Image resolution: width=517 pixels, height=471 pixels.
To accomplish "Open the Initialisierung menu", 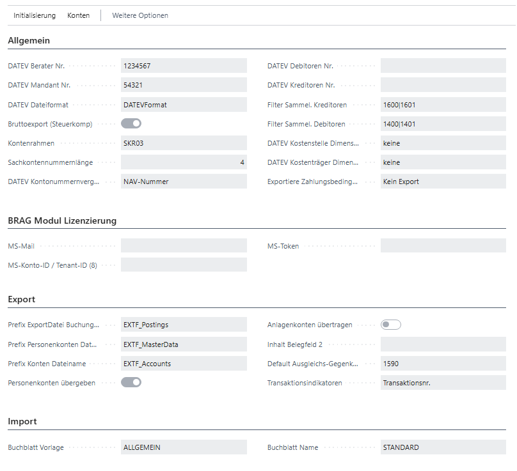I will (x=35, y=15).
